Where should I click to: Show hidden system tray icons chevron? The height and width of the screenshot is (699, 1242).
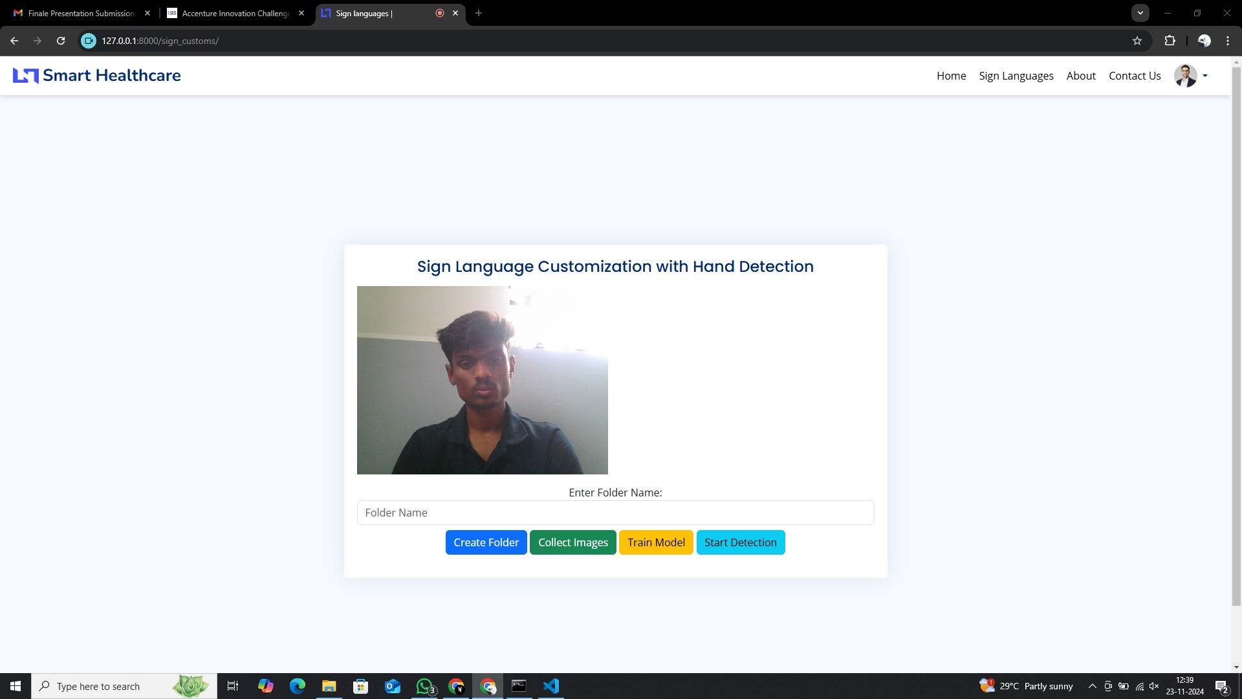coord(1092,686)
